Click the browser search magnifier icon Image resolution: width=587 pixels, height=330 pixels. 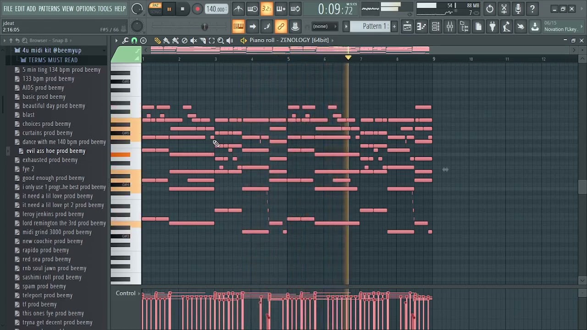[x=25, y=40]
